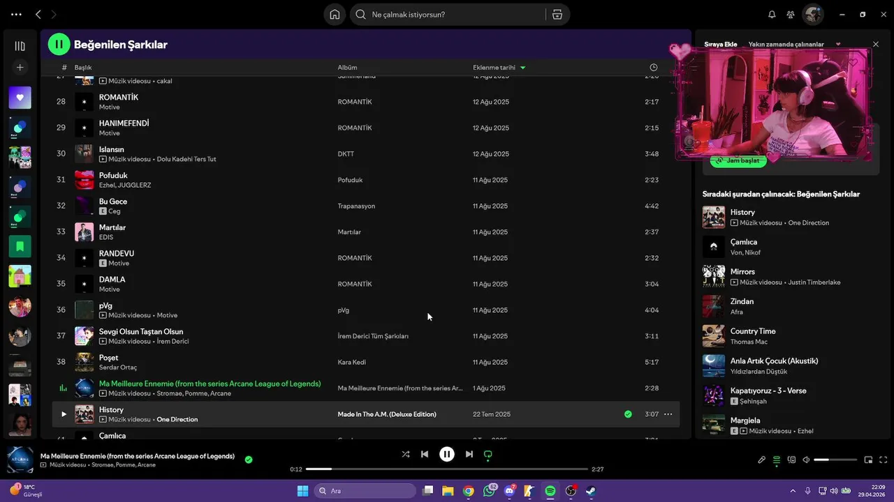Mute with the volume speaker icon
Screen dimensions: 894x502
(806, 460)
